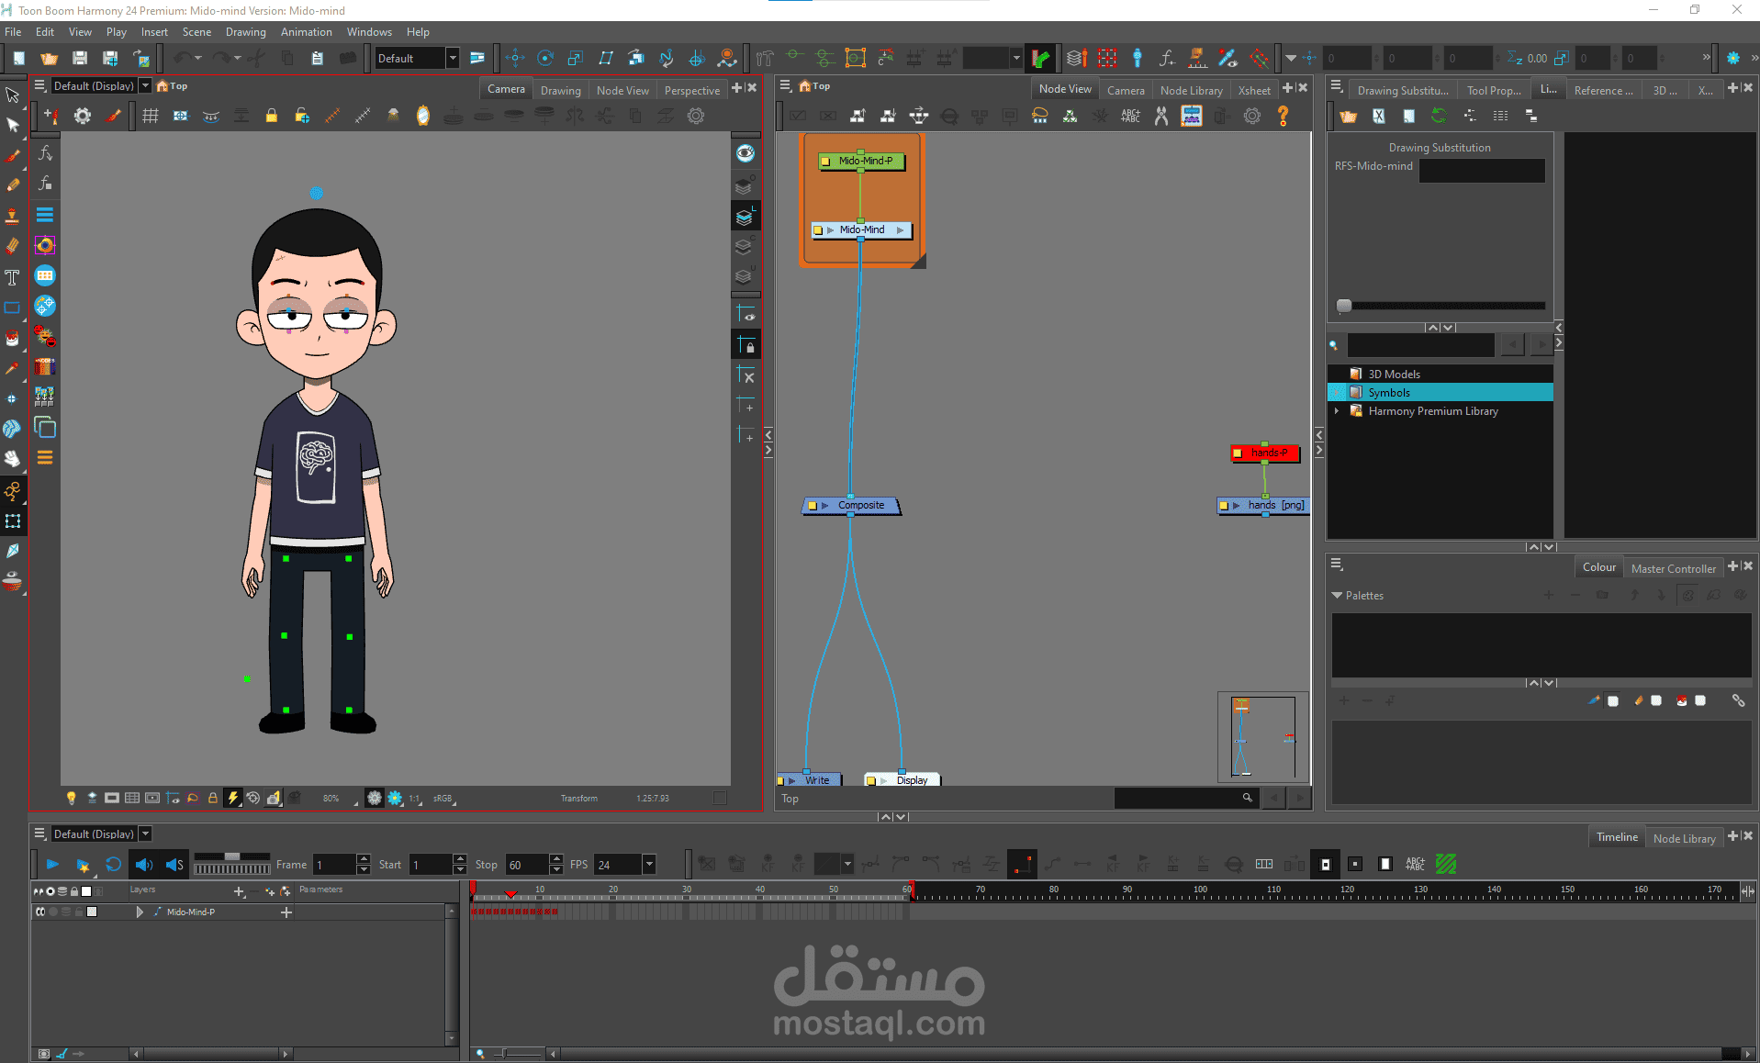The width and height of the screenshot is (1760, 1063).
Task: Open the Animation menu
Action: [x=306, y=32]
